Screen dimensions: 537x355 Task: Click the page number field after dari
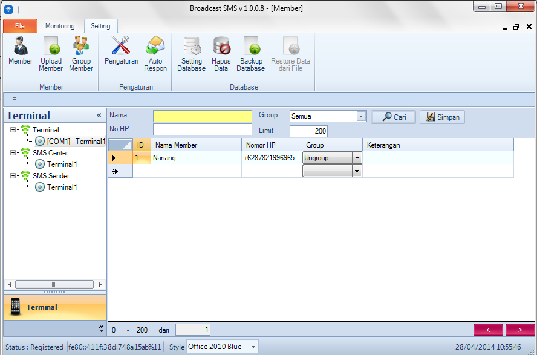[x=193, y=330]
